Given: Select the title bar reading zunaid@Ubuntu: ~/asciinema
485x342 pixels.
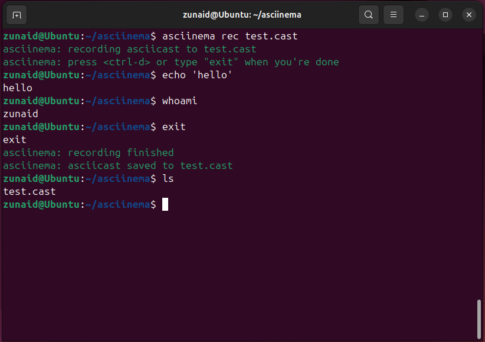Looking at the screenshot, I should 242,14.
